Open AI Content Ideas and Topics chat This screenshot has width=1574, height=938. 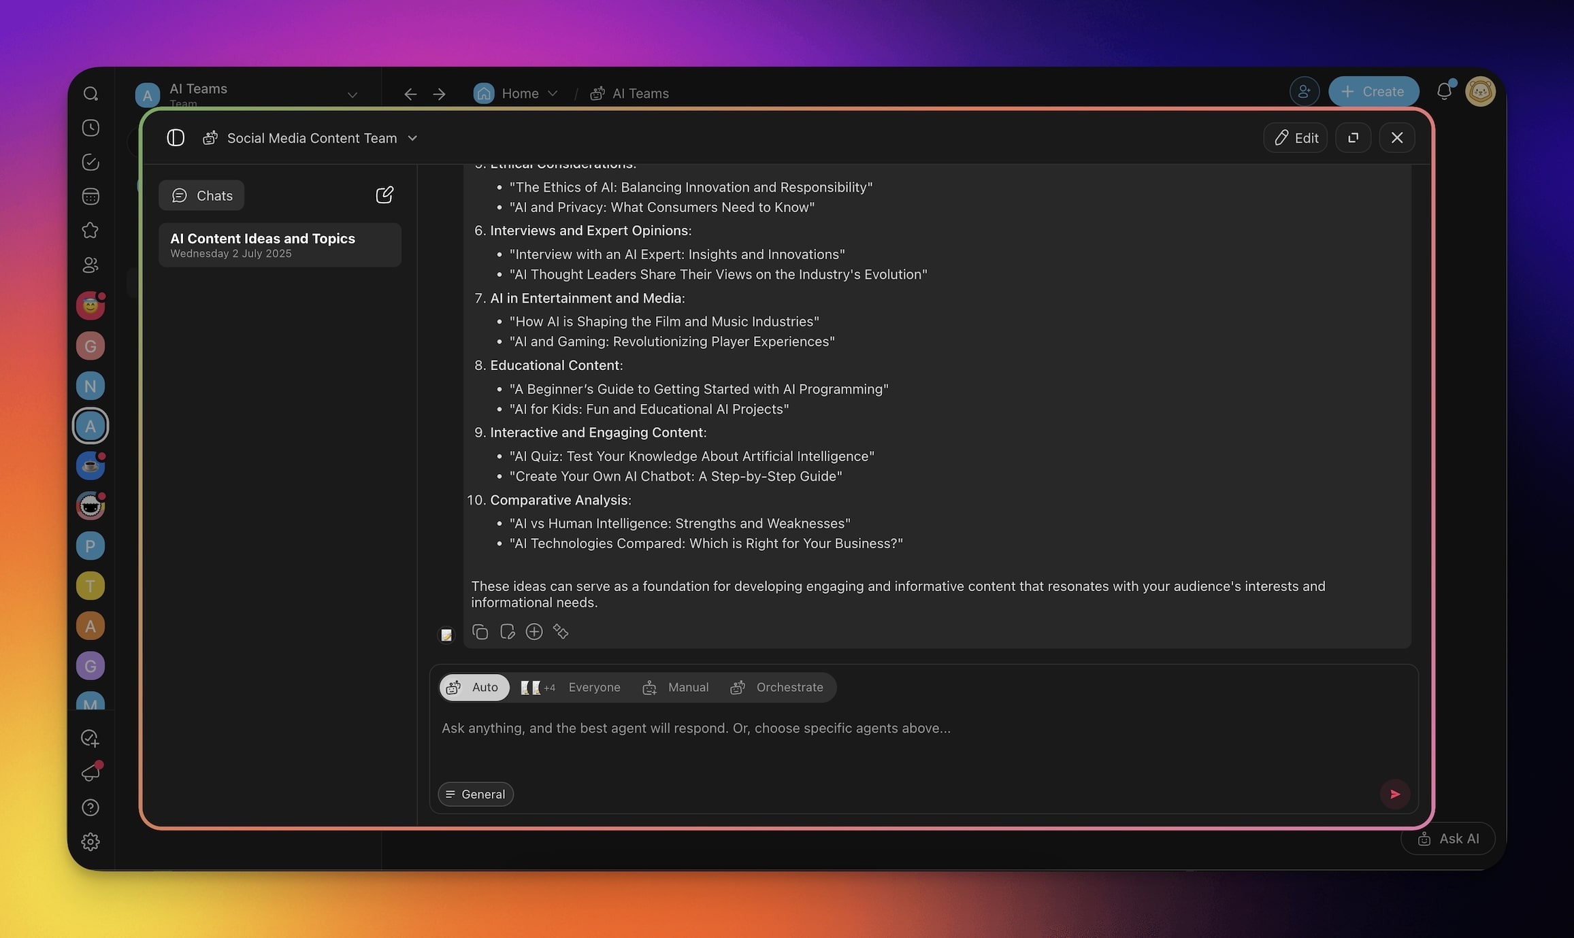280,245
